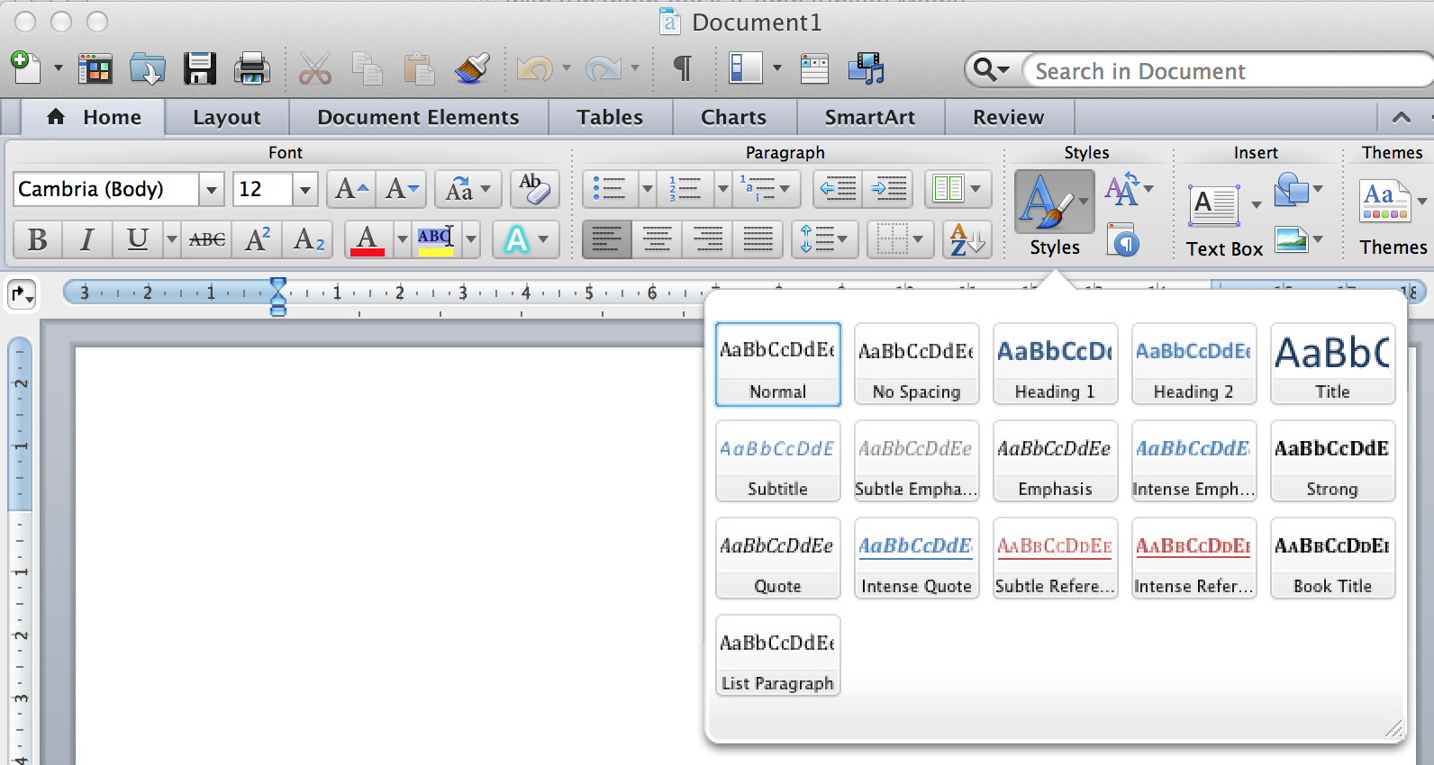Screen dimensions: 1434x765
Task: Click the New Document icon
Action: coord(27,67)
